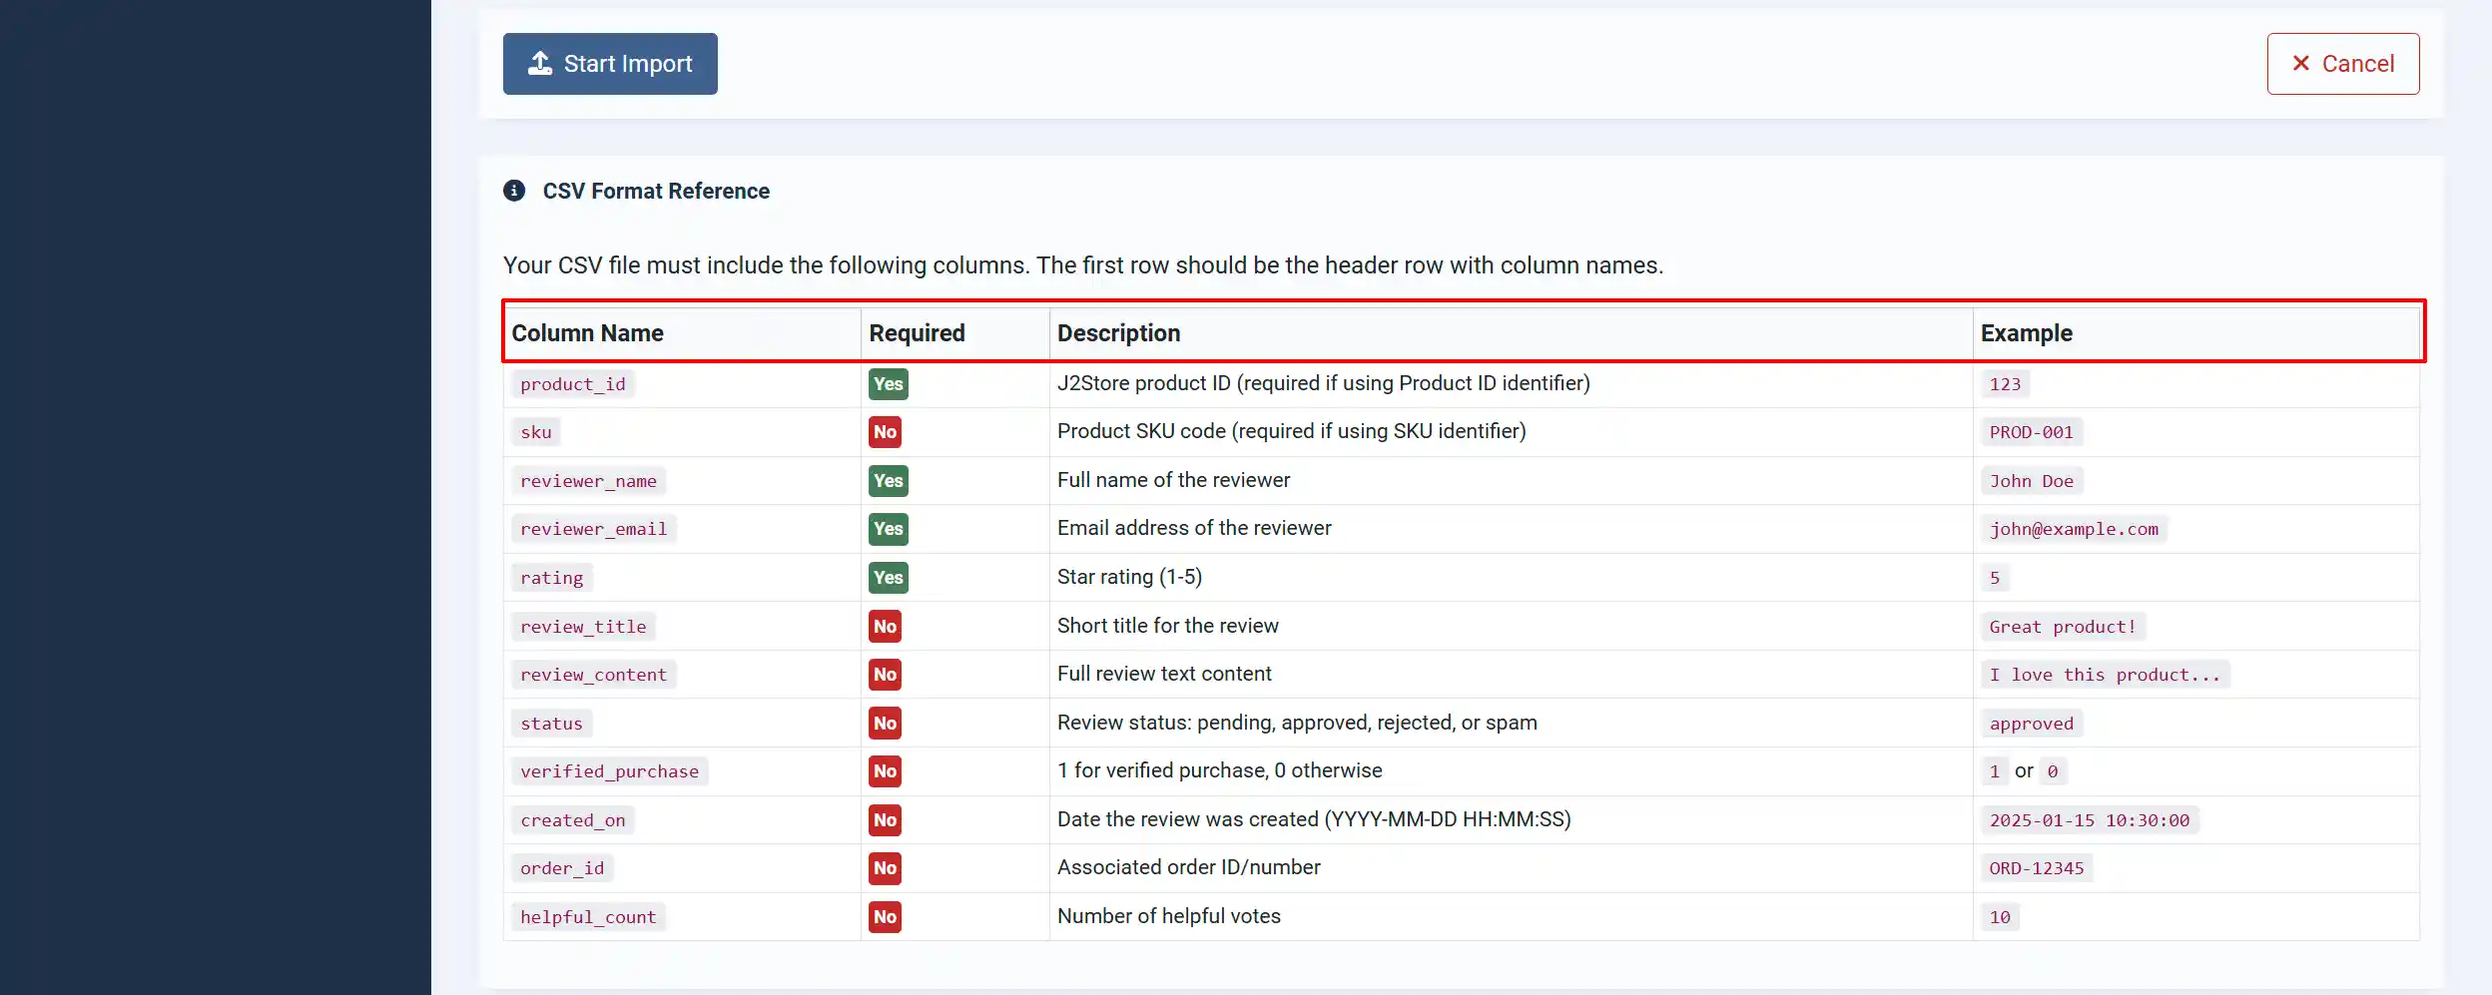Select the status column name
Screen dimensions: 2492x995
(552, 724)
